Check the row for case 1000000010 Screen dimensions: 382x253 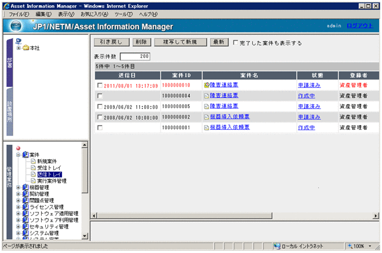100,85
